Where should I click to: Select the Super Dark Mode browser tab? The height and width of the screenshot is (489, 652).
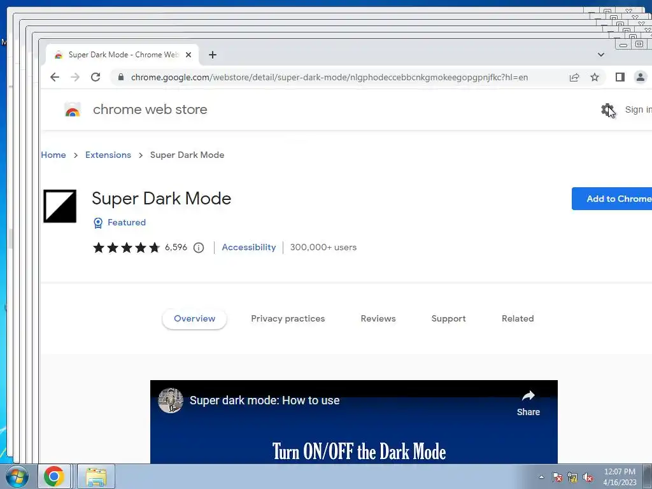(122, 55)
